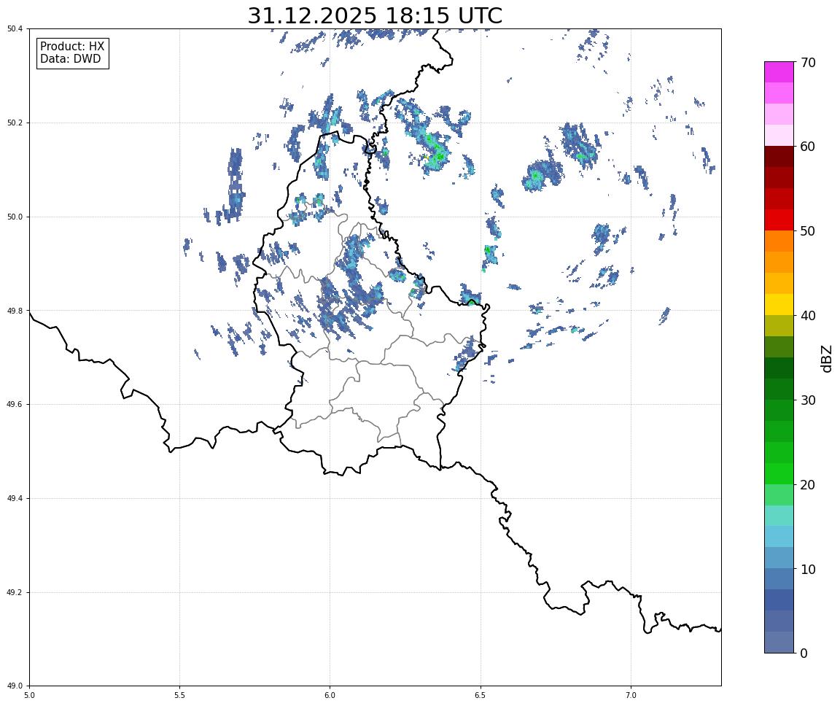Viewport: 840px width, 706px height.
Task: Click the colorbar tick label 50
Action: [808, 231]
